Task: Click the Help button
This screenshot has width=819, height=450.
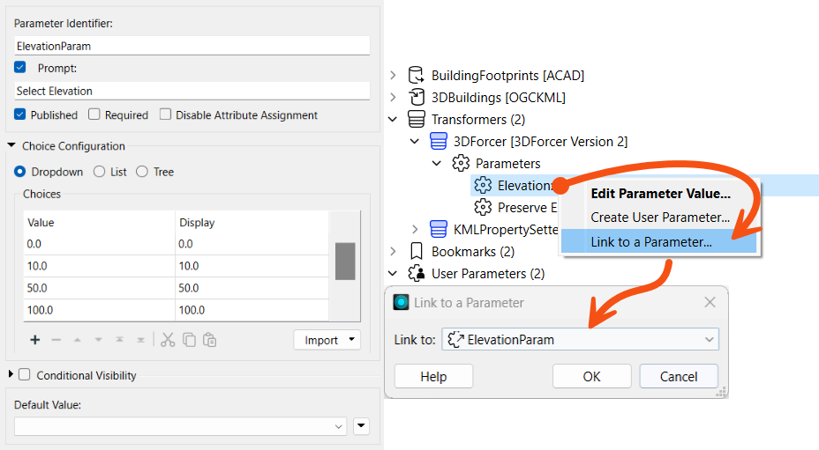Action: (433, 377)
